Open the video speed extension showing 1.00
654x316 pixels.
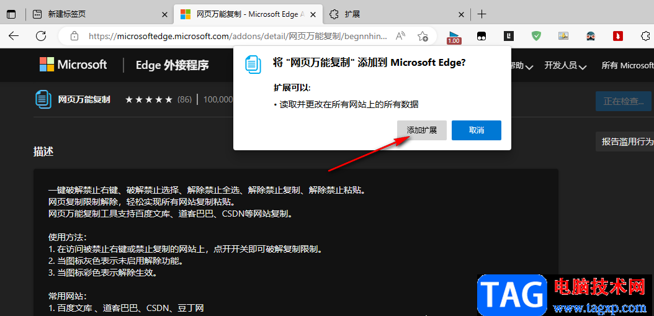click(x=454, y=37)
